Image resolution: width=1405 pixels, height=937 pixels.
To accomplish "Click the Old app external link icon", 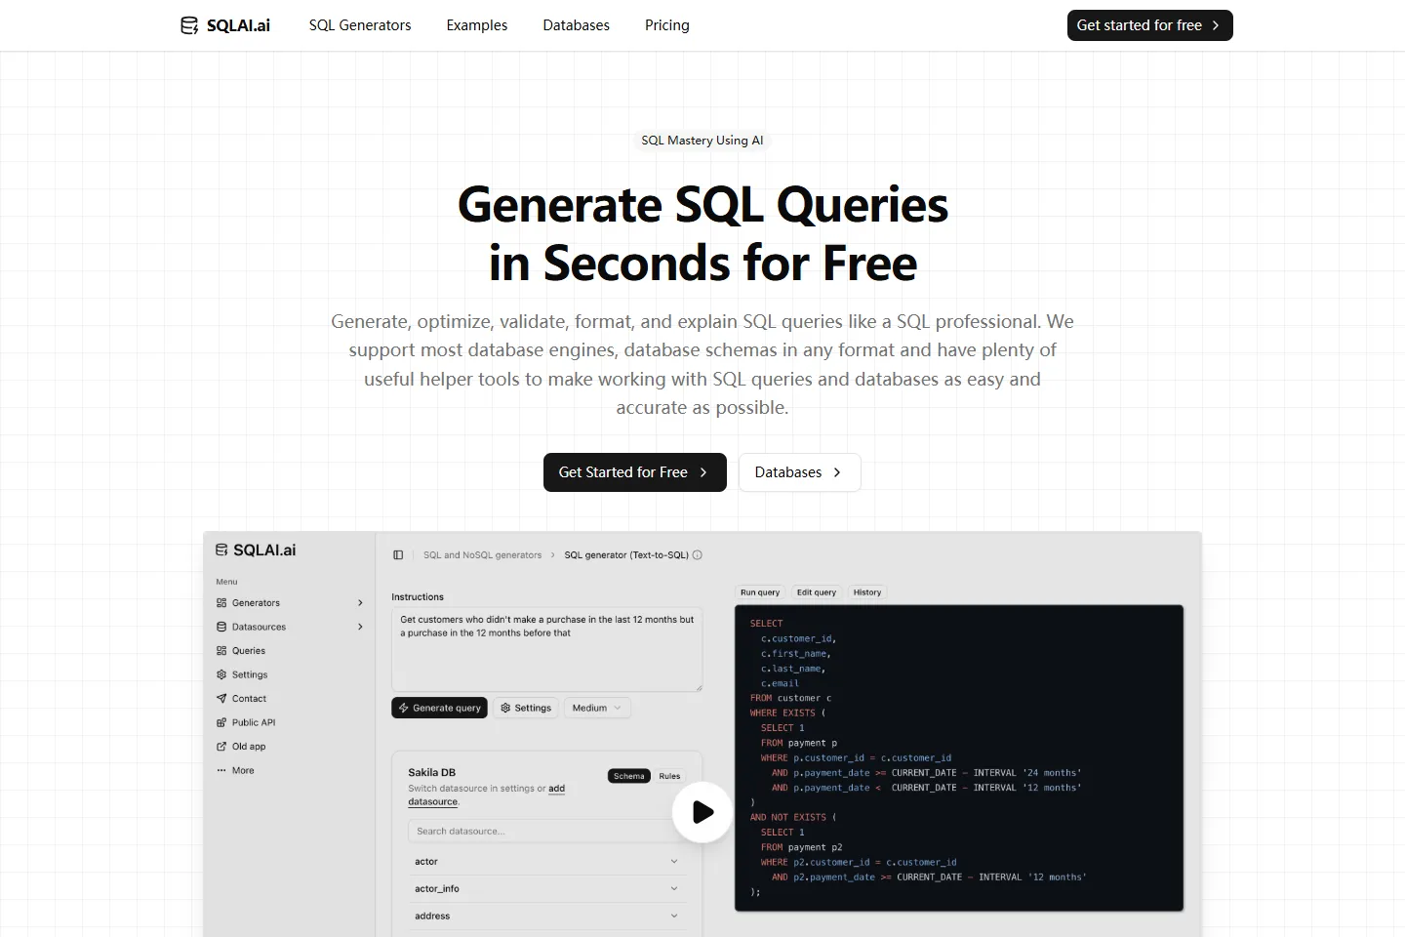I will 221,747.
